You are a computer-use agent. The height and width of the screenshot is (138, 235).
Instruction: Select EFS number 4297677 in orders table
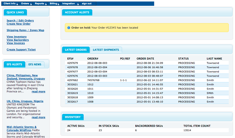tap(73, 72)
